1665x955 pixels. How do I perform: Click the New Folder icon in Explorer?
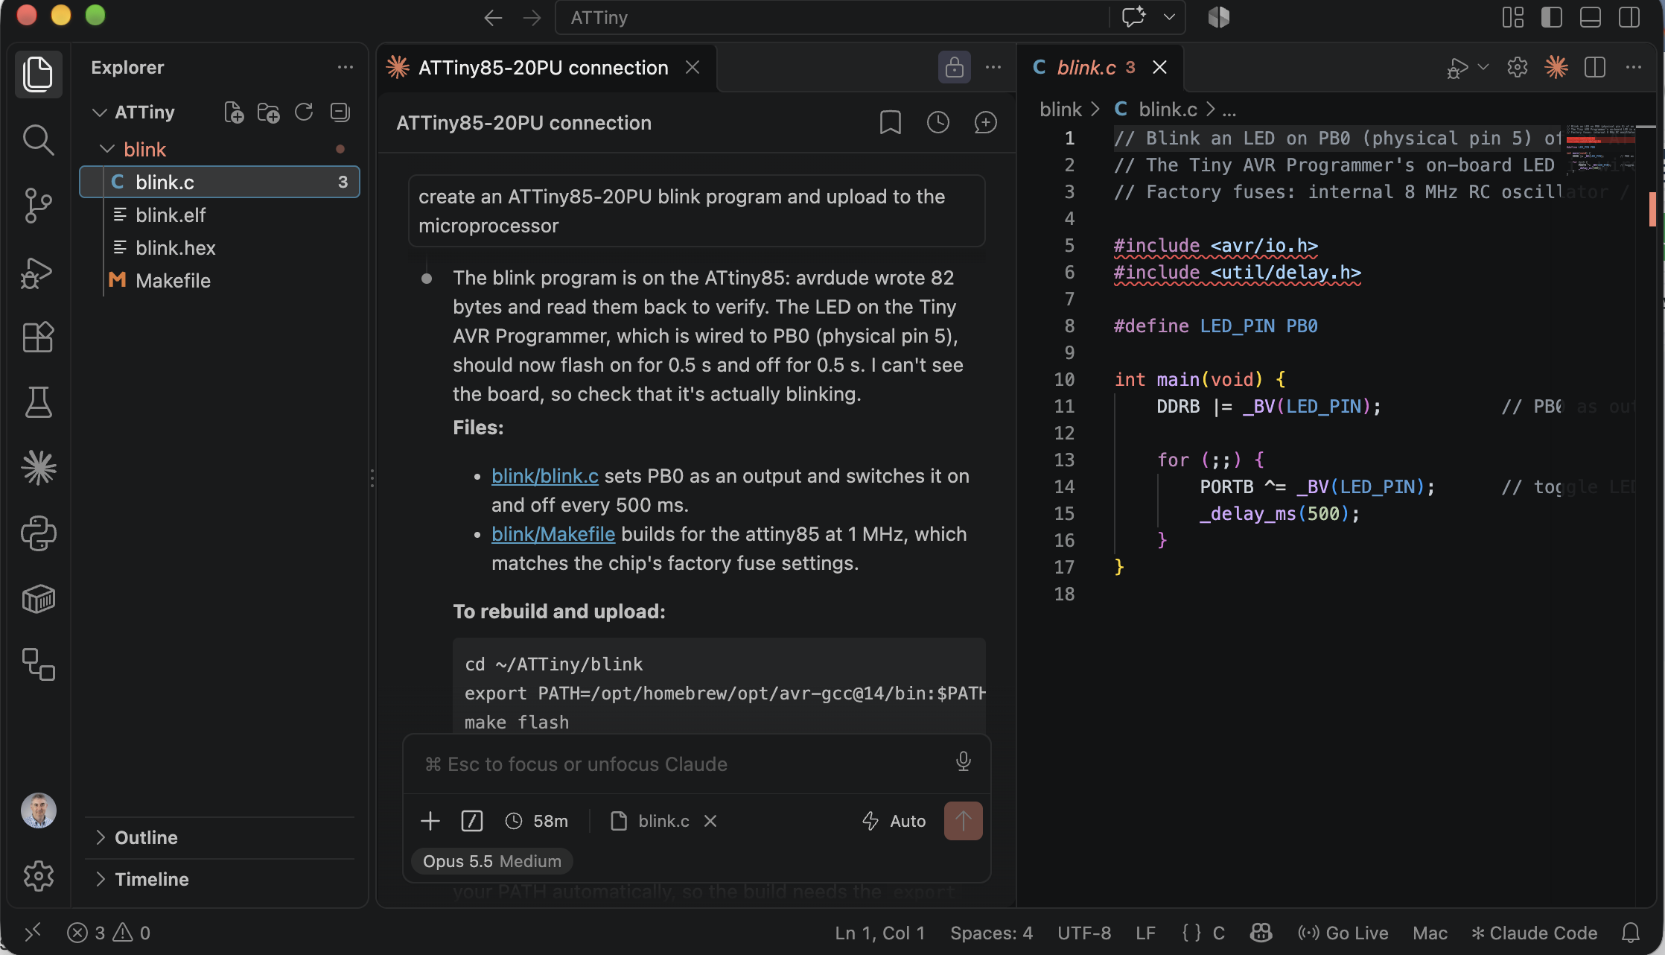tap(268, 112)
